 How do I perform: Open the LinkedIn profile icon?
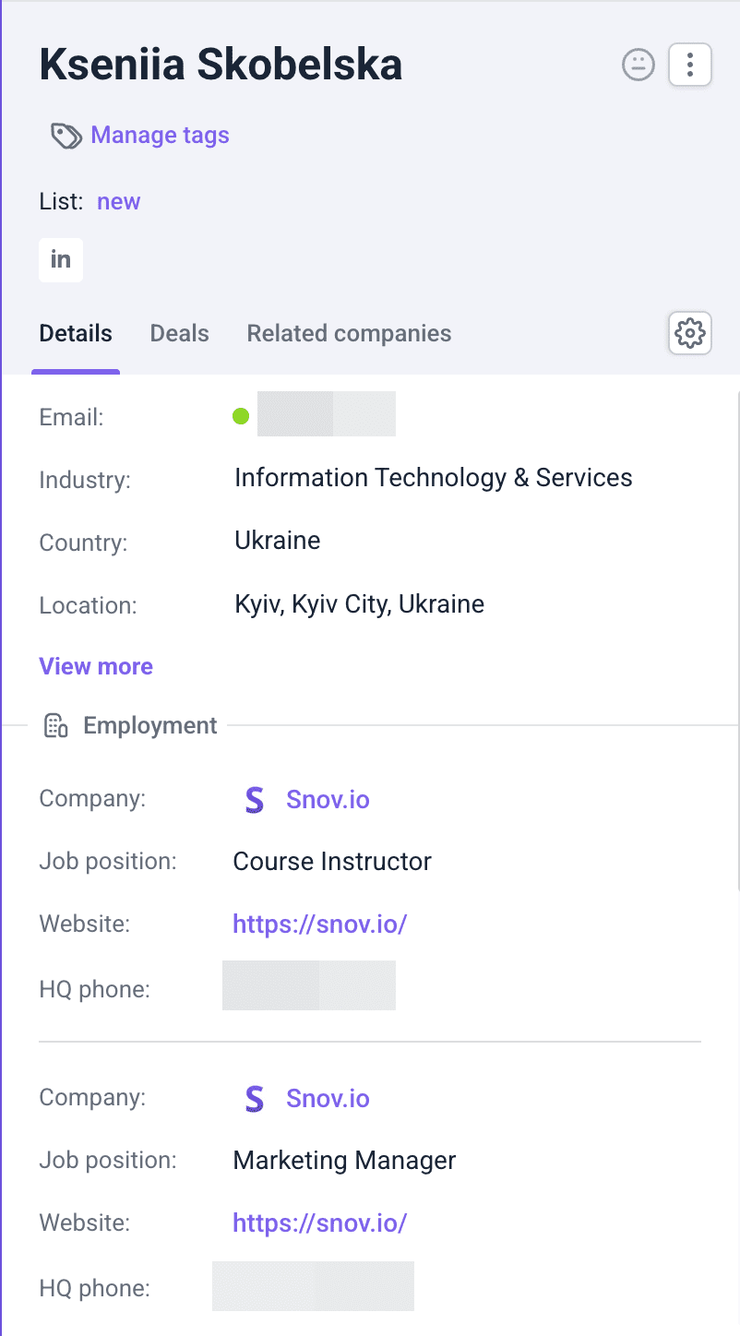pyautogui.click(x=61, y=260)
